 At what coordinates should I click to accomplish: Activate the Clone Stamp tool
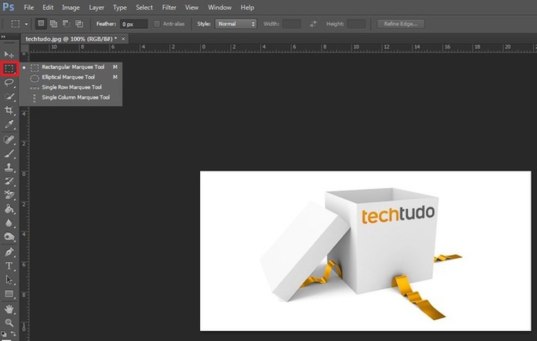9,167
